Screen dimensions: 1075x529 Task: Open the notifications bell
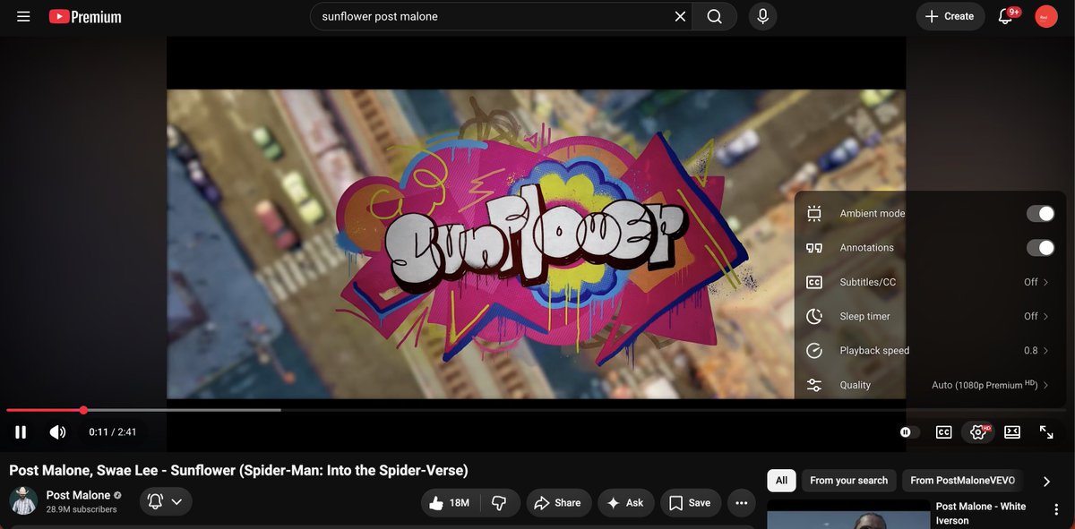1005,16
